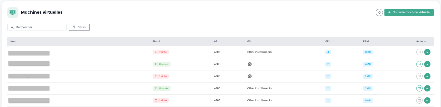This screenshot has height=107, width=441.
Task: Open actions chevron for the last VM row
Action: coord(427,100)
